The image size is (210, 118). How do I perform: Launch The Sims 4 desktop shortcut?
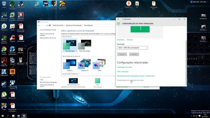(x=4, y=27)
